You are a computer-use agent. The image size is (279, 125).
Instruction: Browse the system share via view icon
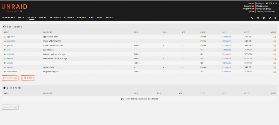click(274, 67)
